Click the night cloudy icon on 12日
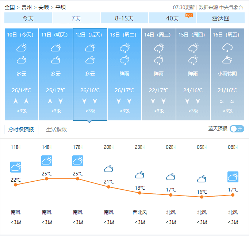249x236 pixels. point(90,60)
